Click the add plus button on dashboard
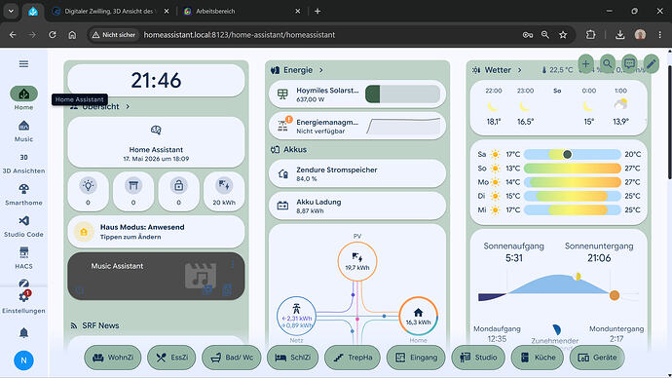672x378 pixels. (585, 64)
